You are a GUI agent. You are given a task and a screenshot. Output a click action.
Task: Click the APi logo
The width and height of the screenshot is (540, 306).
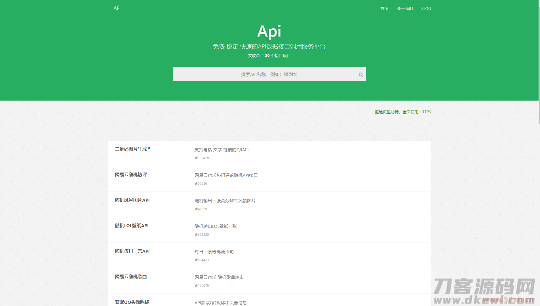tap(117, 8)
